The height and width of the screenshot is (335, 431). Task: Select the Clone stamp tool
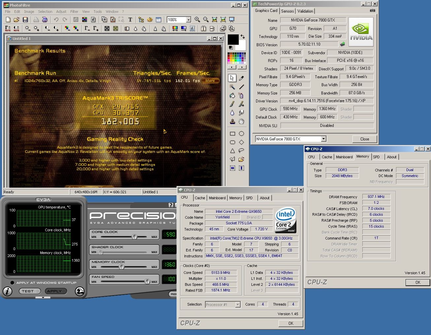pos(232,121)
